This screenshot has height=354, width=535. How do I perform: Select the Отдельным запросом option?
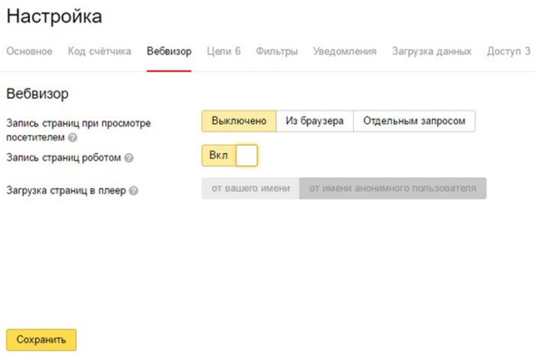[x=415, y=120]
